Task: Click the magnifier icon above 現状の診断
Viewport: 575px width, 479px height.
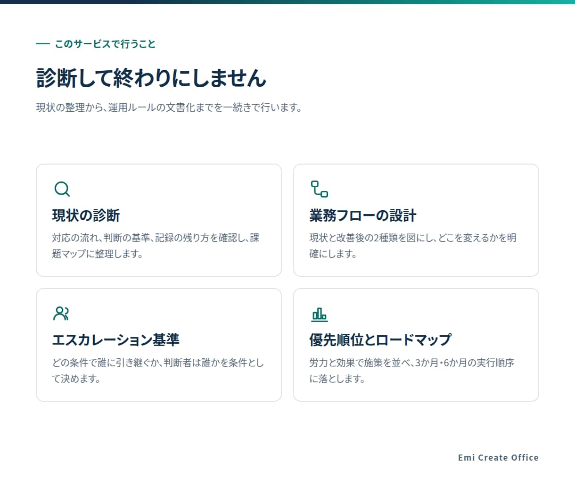Action: [x=62, y=189]
